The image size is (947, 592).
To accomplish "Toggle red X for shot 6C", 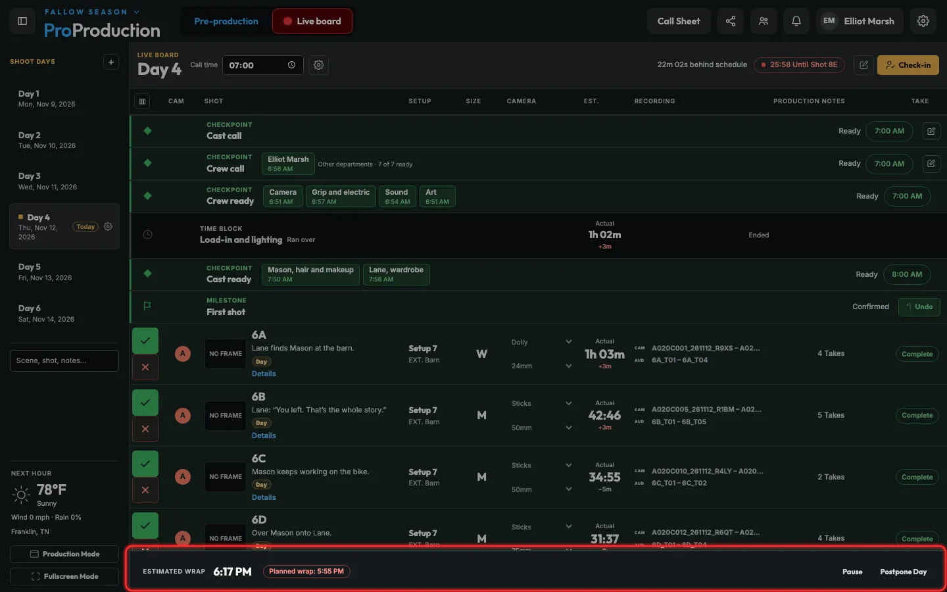I will coord(145,490).
